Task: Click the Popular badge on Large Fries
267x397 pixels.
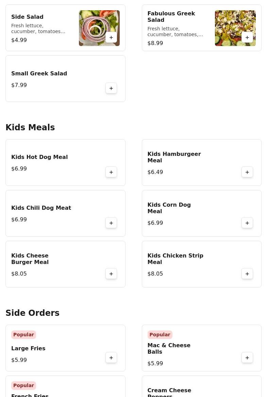Action: (x=23, y=335)
